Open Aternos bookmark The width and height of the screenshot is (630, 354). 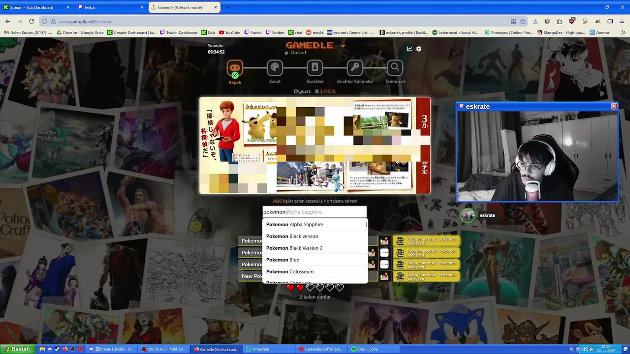[599, 33]
